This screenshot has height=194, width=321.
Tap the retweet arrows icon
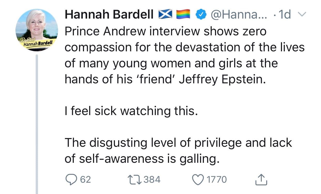click(x=134, y=179)
